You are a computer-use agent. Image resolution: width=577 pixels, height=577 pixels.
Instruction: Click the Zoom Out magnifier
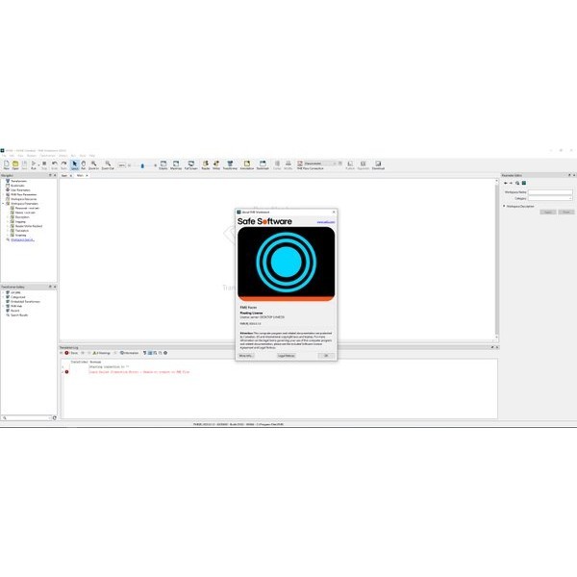pos(108,164)
